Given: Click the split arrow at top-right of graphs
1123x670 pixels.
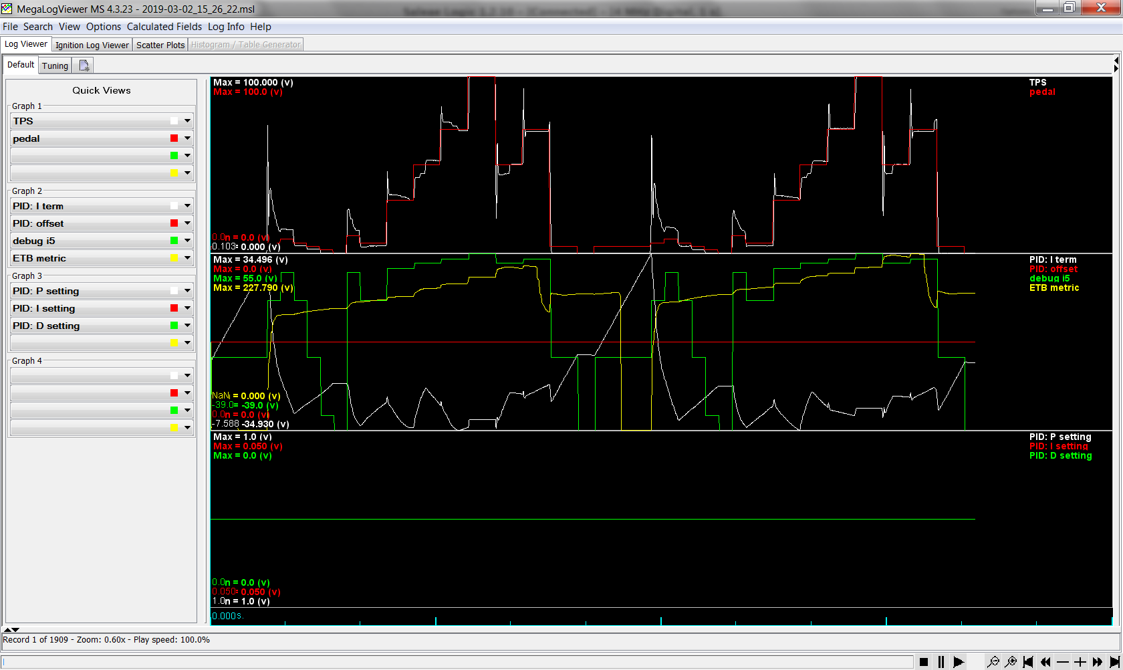Looking at the screenshot, I should pyautogui.click(x=1116, y=65).
